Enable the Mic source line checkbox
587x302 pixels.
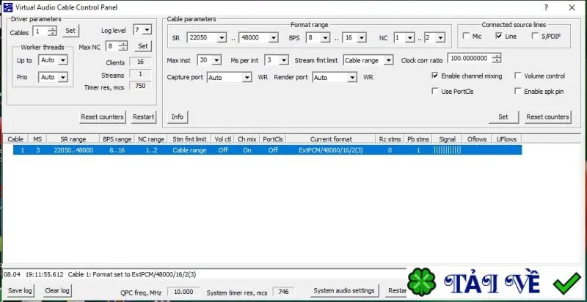point(466,36)
